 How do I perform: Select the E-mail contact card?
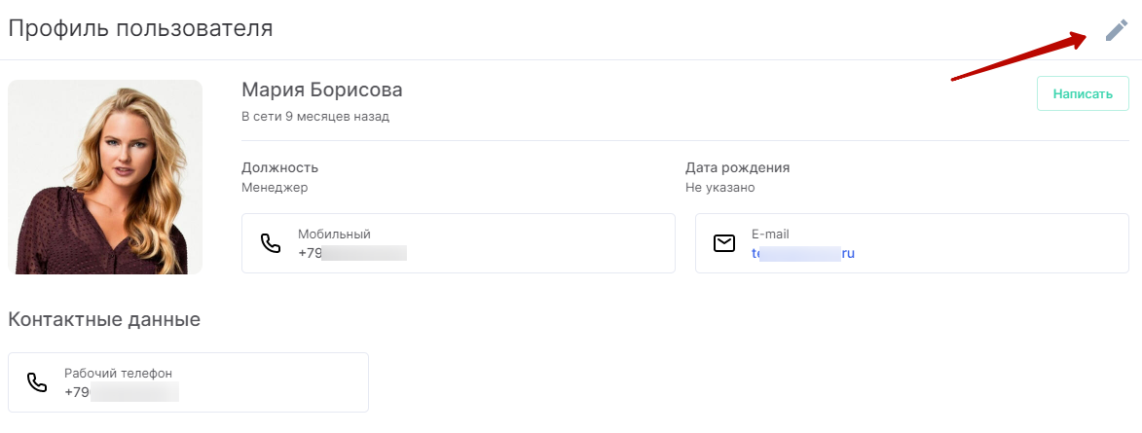(912, 243)
